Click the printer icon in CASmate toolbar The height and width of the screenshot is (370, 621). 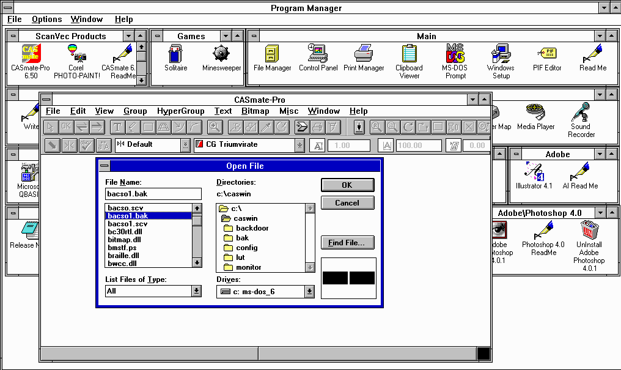tap(317, 127)
